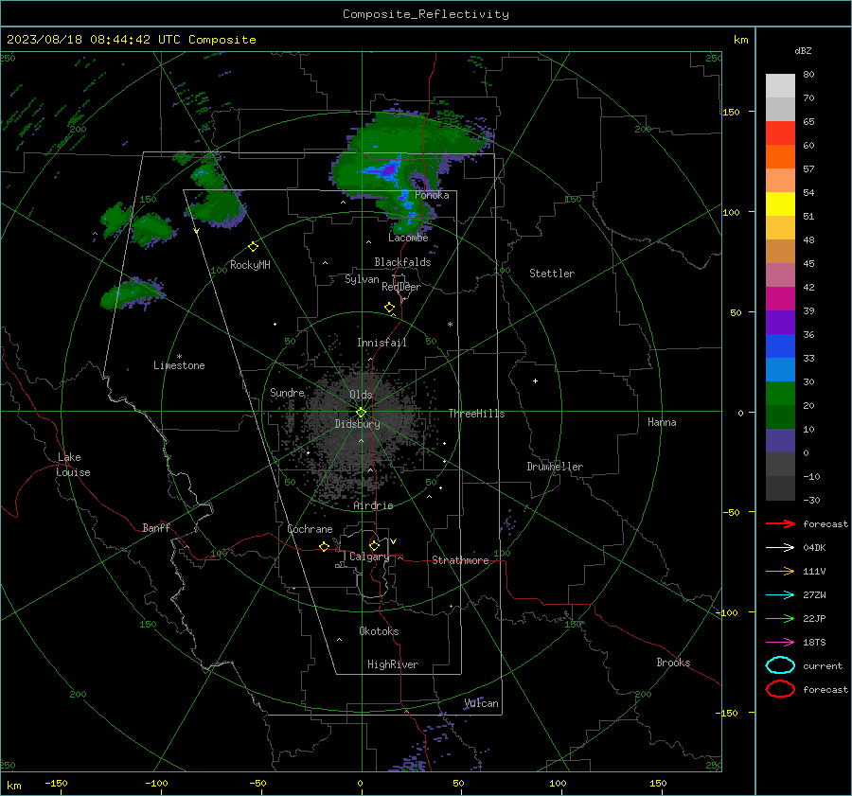Pick the red swatch between 60 and 65 dBZ
The width and height of the screenshot is (852, 796).
(780, 133)
